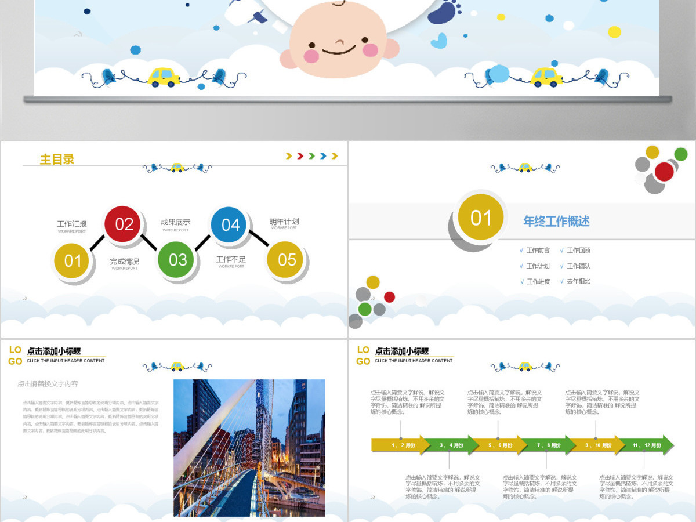Click the 完成情况 label
Screen dimensions: 696x522
click(125, 262)
